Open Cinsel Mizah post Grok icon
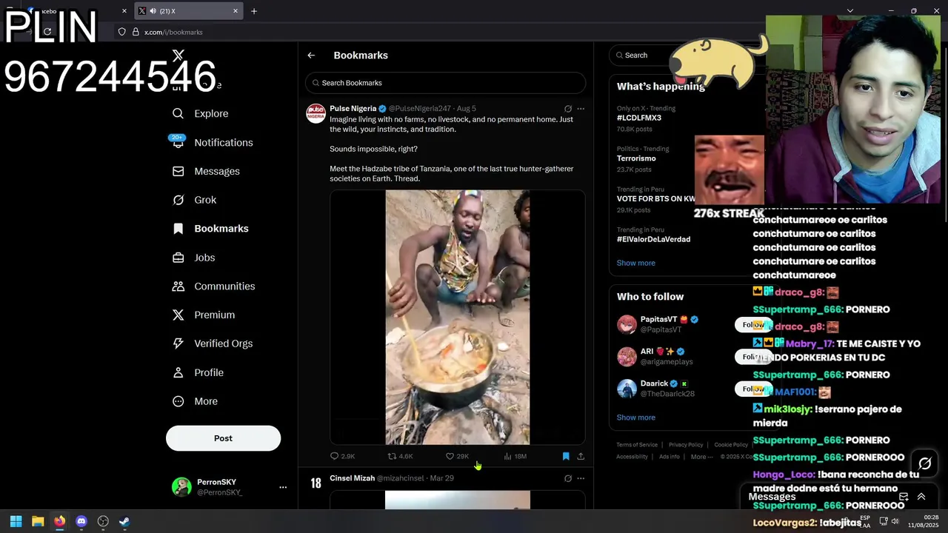The image size is (948, 533). point(568,478)
